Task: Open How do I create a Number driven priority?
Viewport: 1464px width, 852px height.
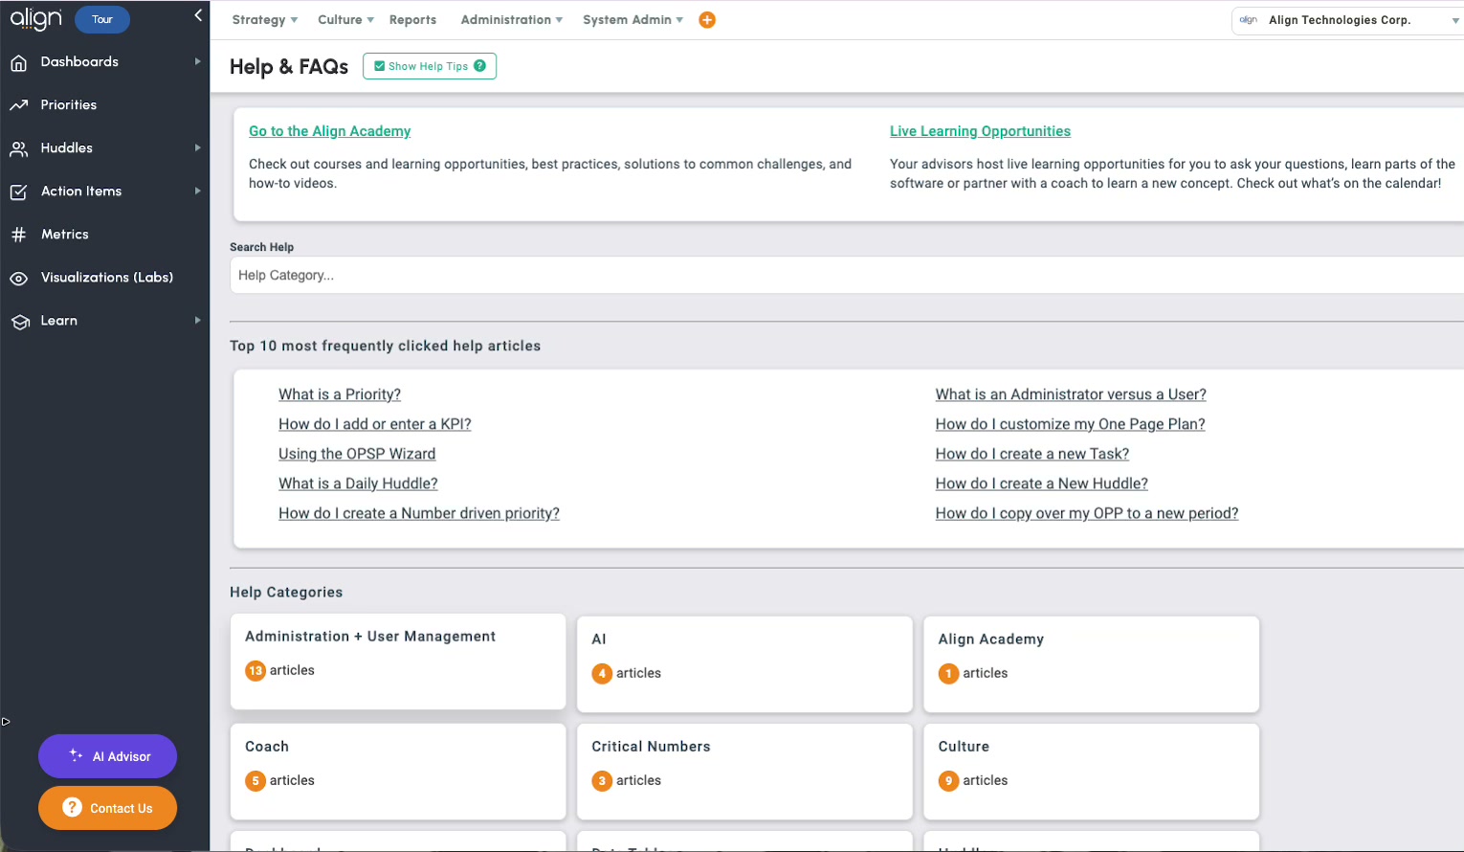Action: pos(419,513)
